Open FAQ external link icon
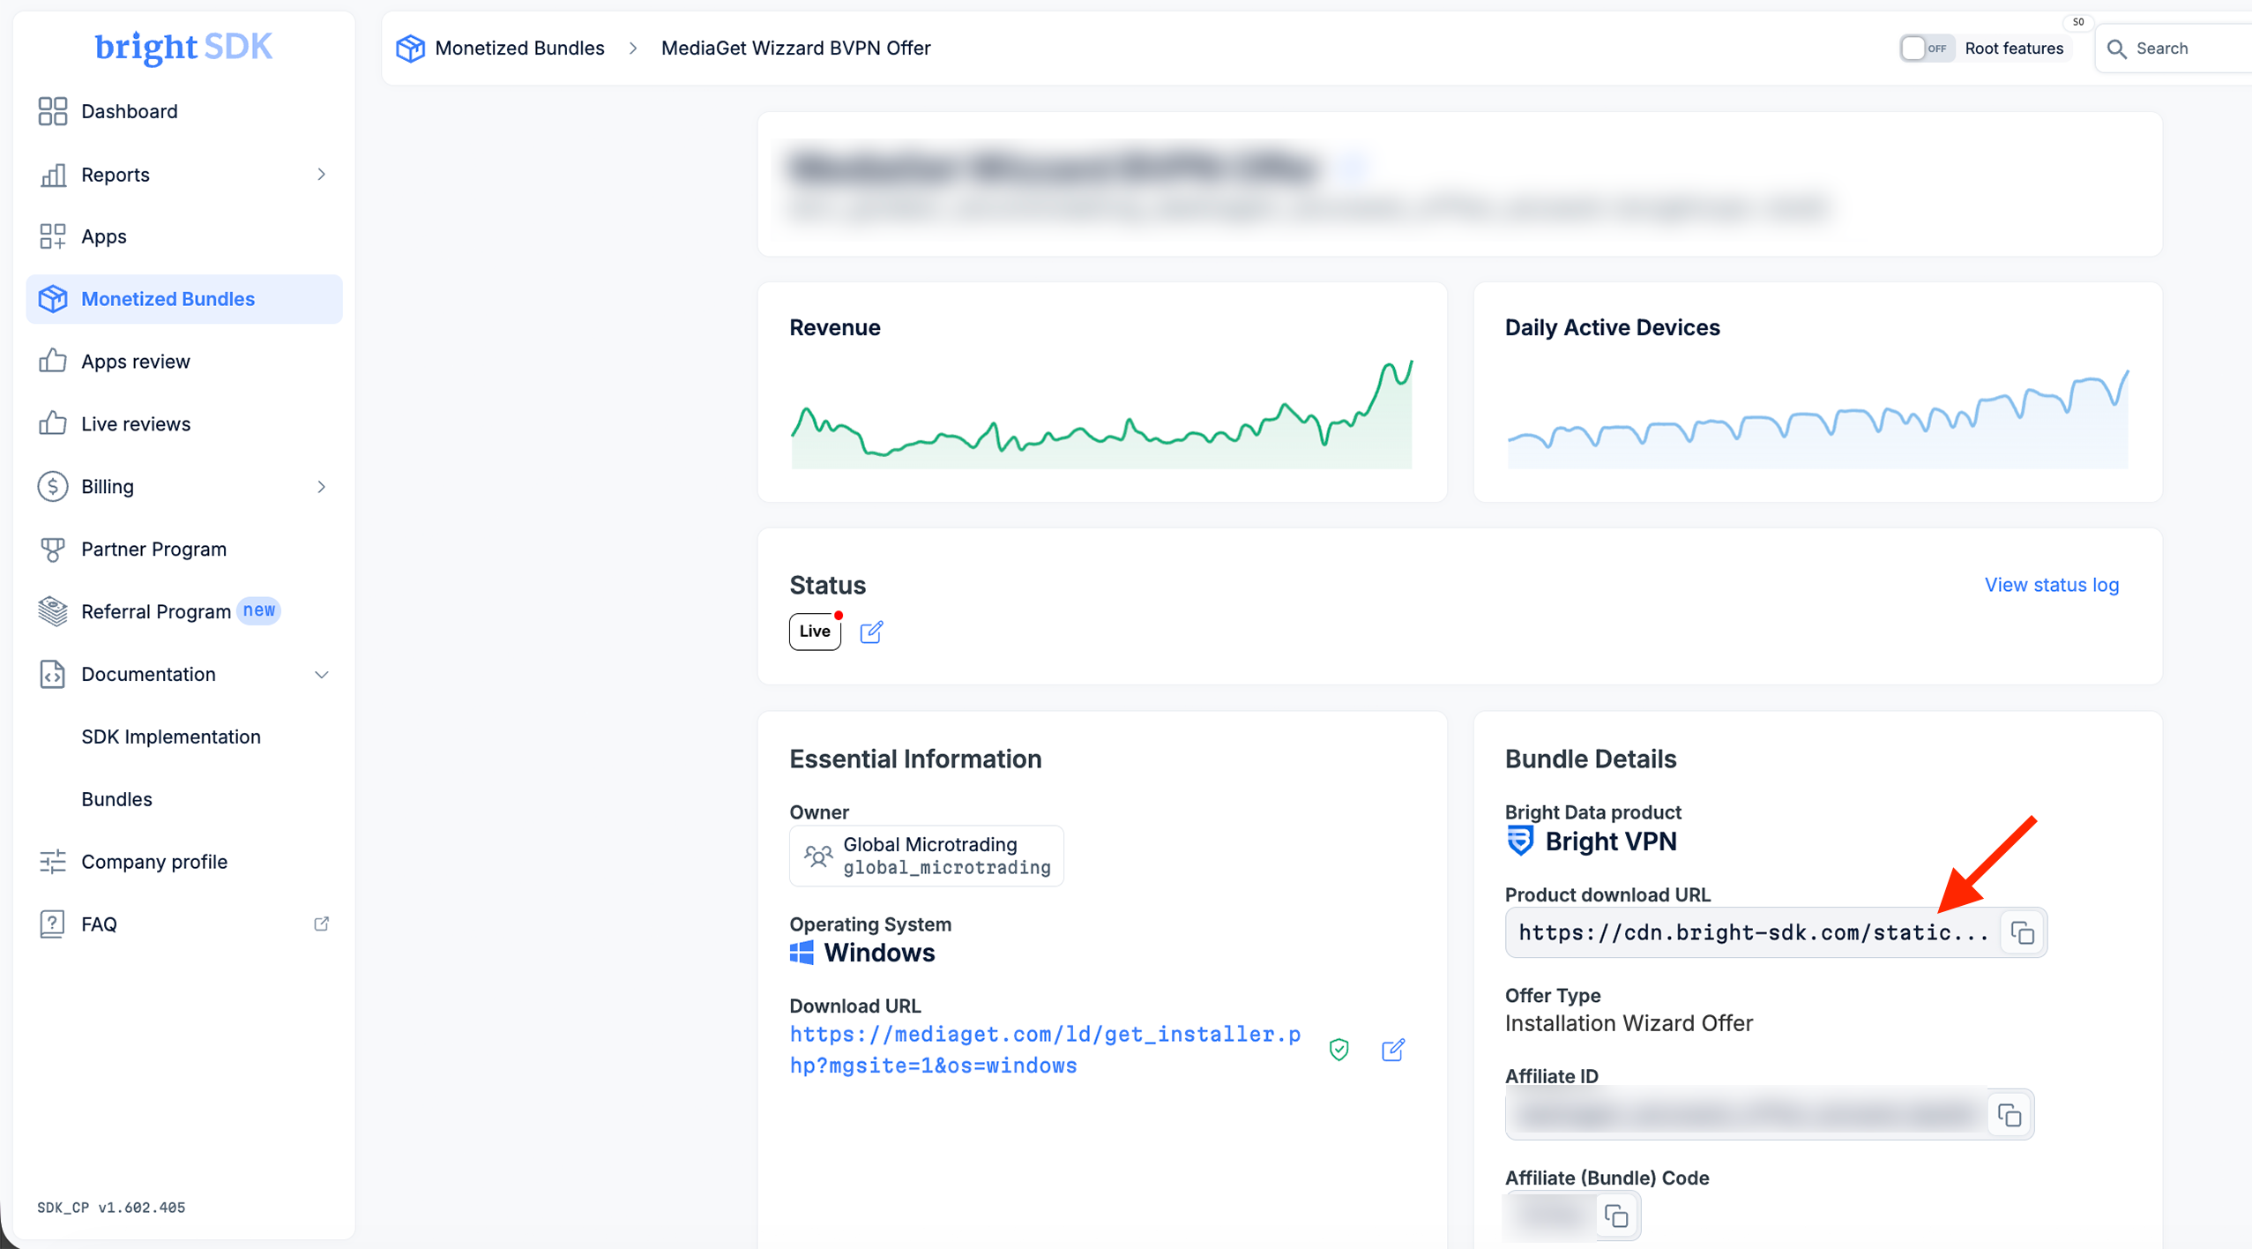This screenshot has width=2252, height=1249. 322,924
